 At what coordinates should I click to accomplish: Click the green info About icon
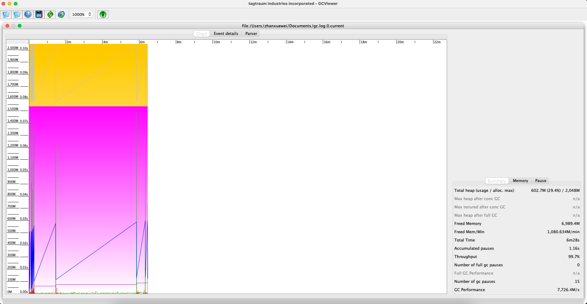103,14
